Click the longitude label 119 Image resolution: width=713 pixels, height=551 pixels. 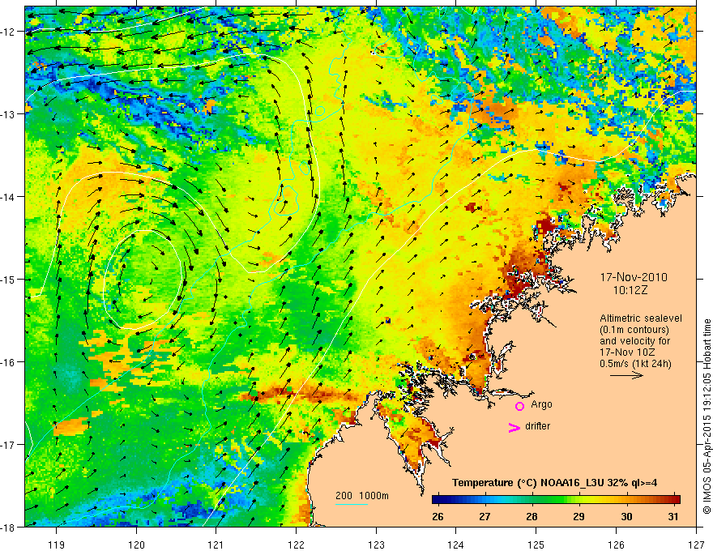[57, 545]
